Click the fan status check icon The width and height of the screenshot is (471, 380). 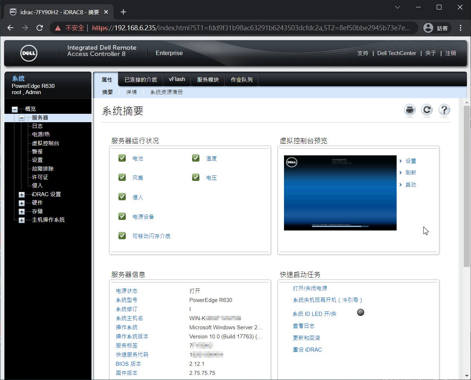(122, 177)
